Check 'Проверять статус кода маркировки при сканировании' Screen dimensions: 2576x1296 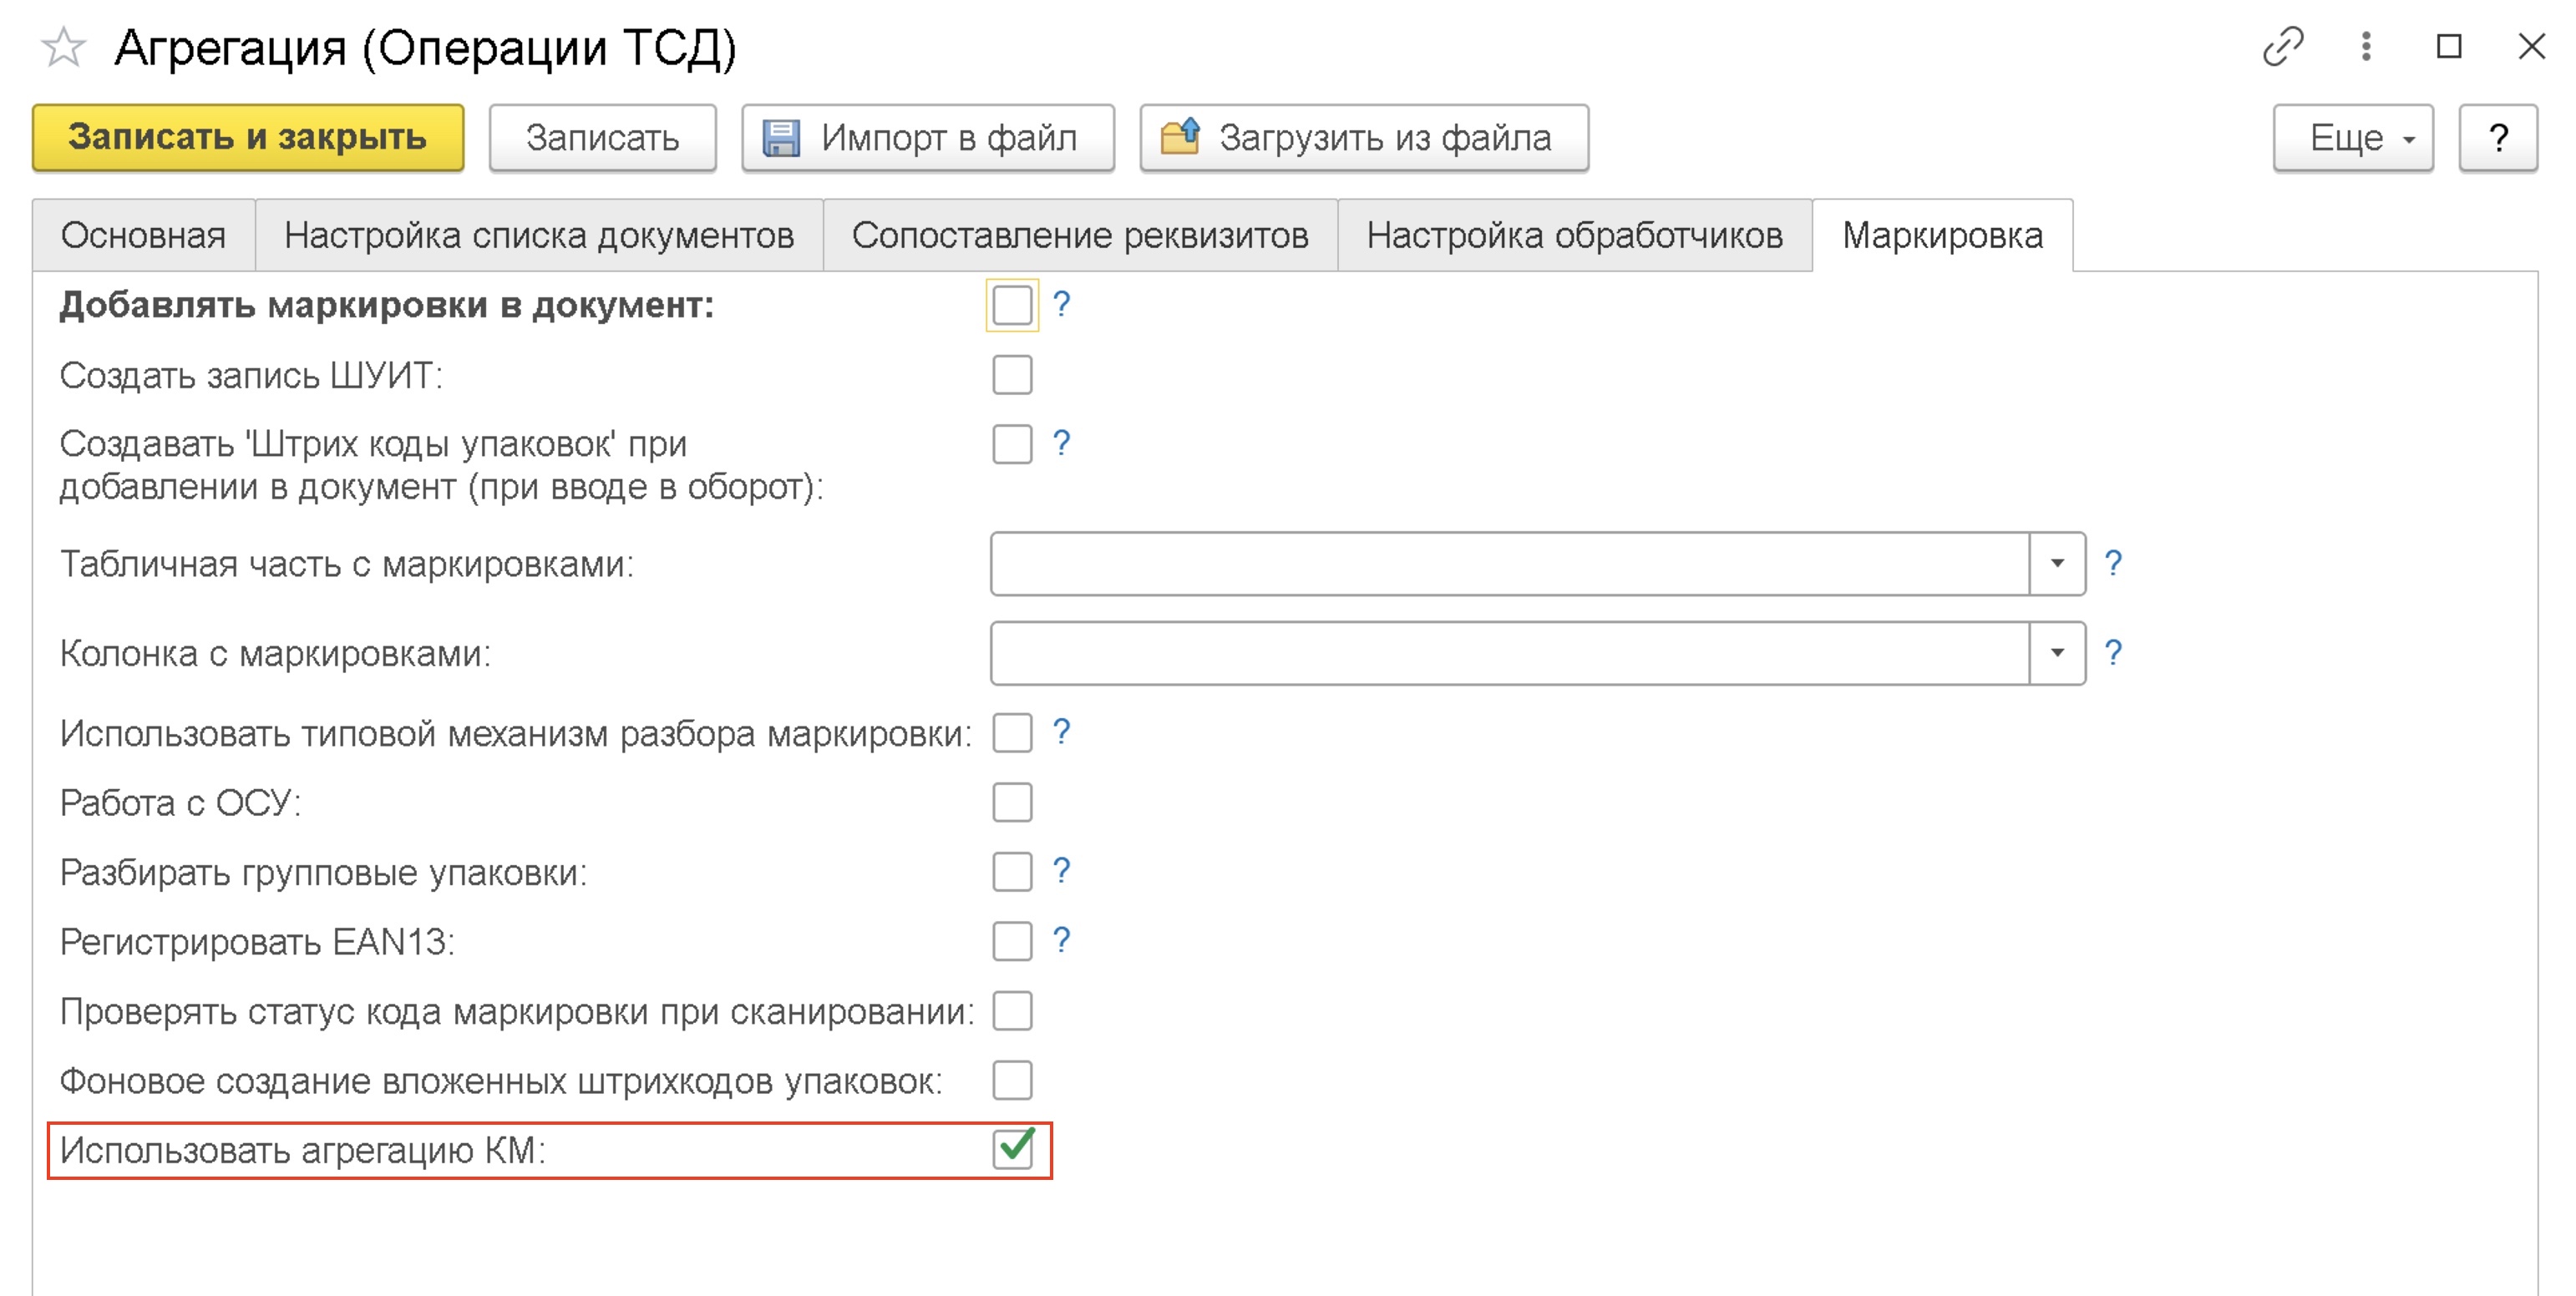tap(1012, 1011)
